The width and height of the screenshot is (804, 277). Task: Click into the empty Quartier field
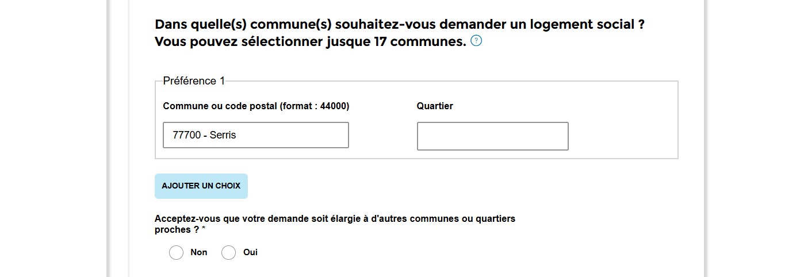click(x=493, y=136)
